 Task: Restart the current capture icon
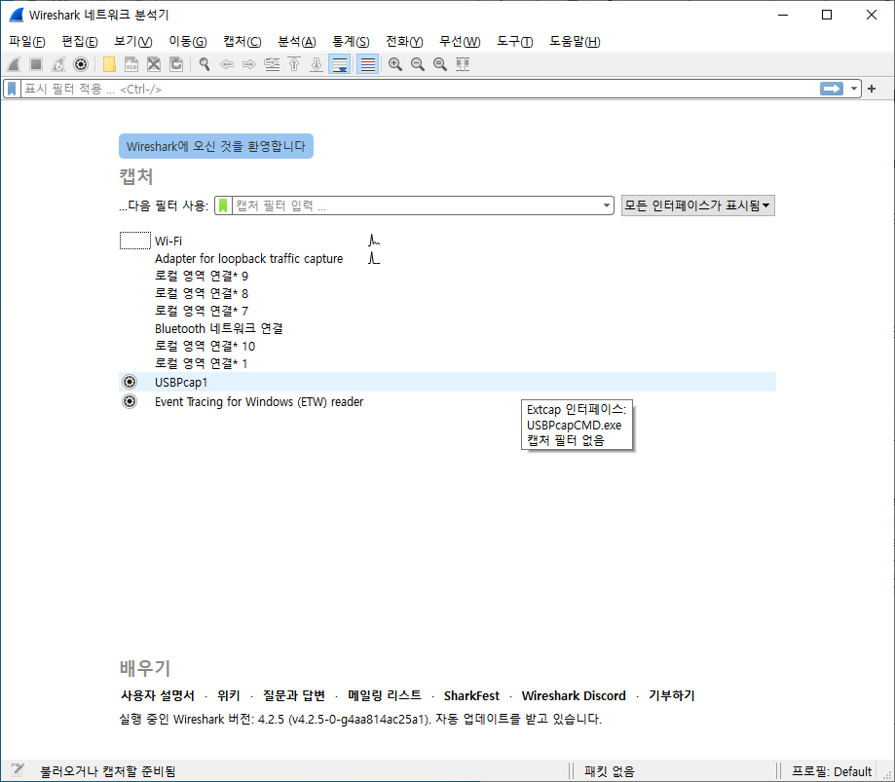point(58,64)
